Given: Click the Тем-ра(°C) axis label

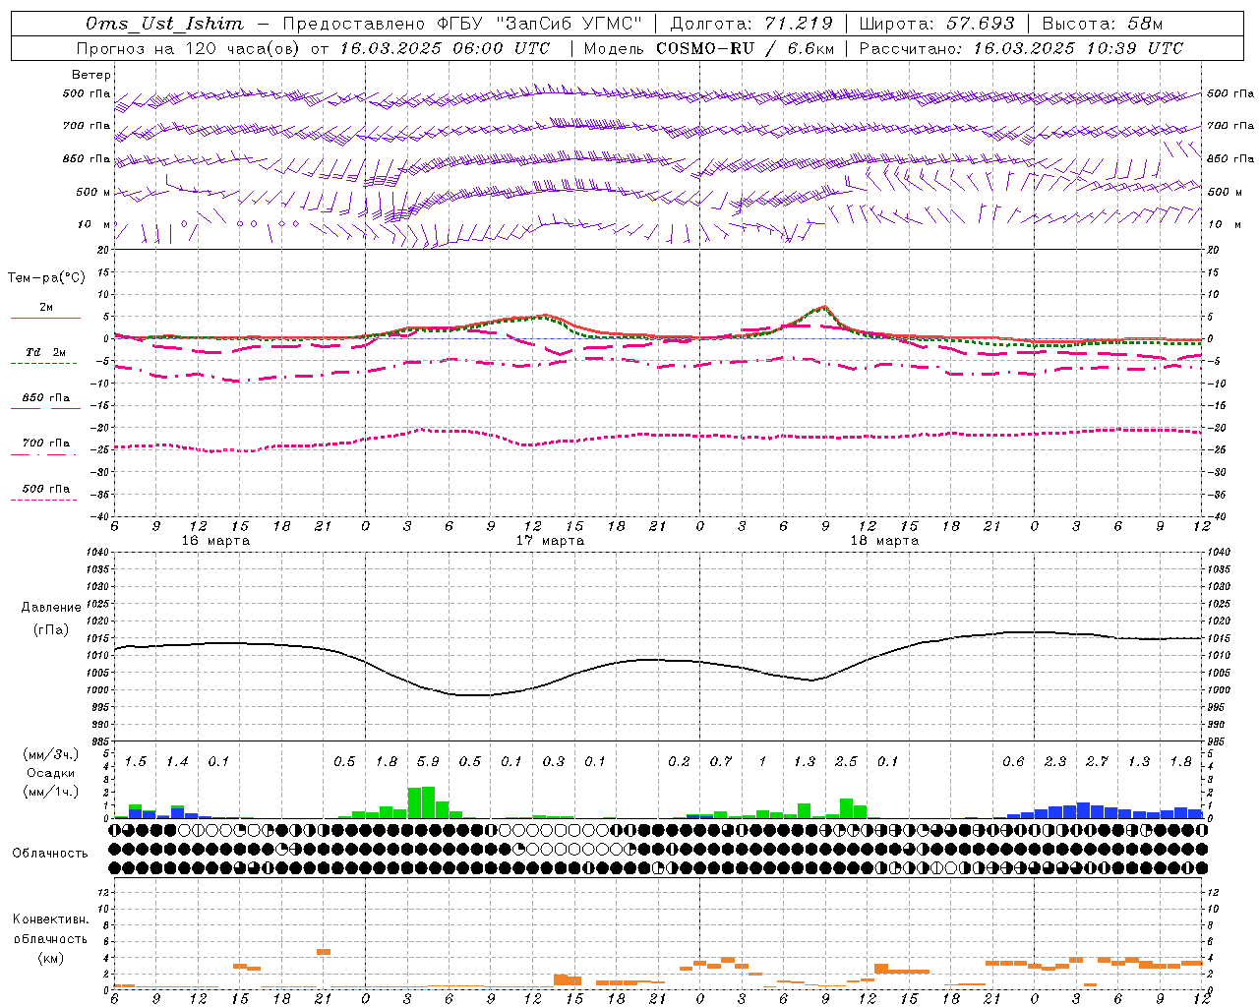Looking at the screenshot, I should [46, 278].
